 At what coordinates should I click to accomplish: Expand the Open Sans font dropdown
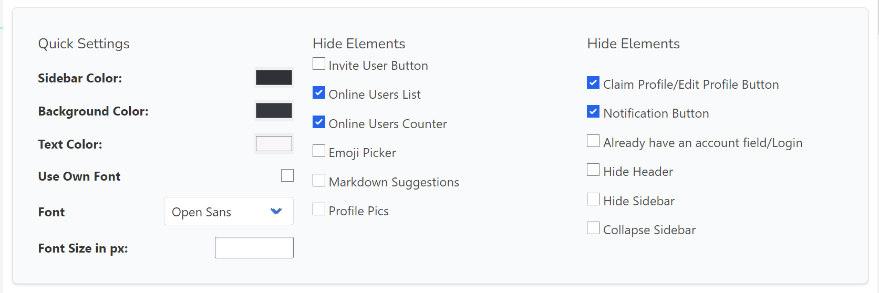pos(229,211)
